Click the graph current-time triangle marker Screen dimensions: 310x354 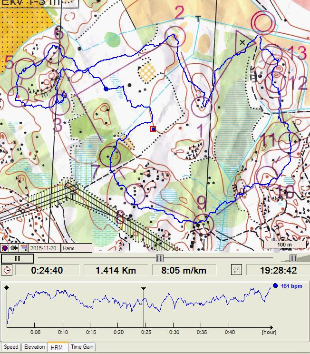tap(144, 288)
